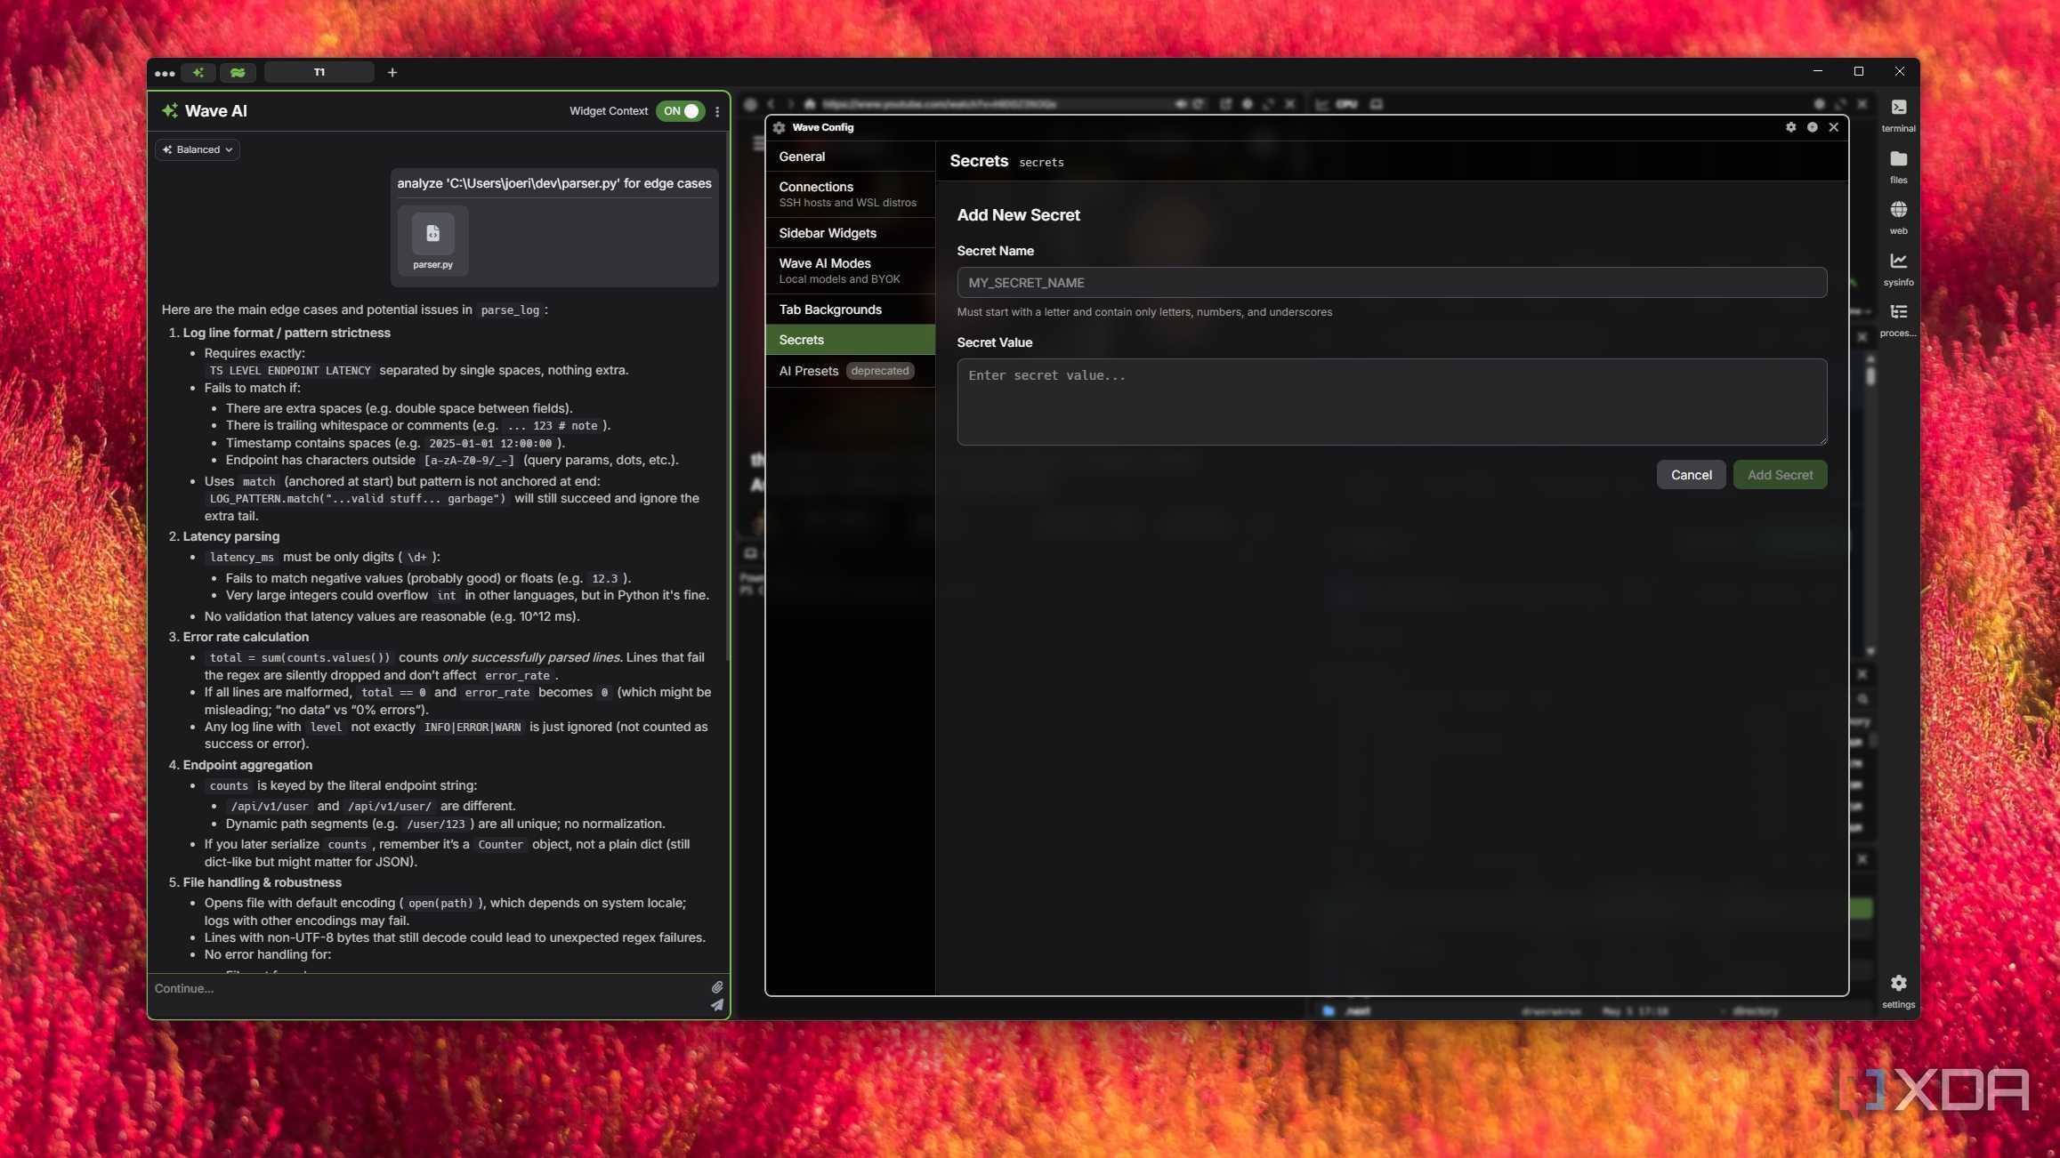This screenshot has width=2060, height=1158.
Task: Open the deprecated AI Presets section
Action: [x=850, y=371]
